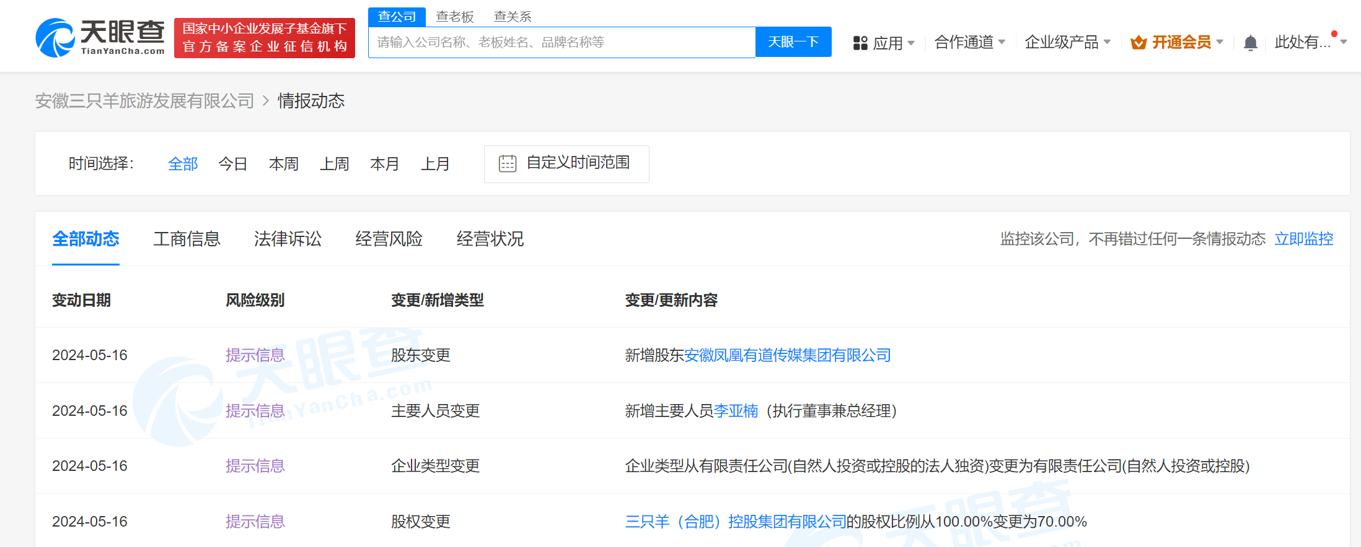
Task: Select the 本月 time filter
Action: coord(384,164)
